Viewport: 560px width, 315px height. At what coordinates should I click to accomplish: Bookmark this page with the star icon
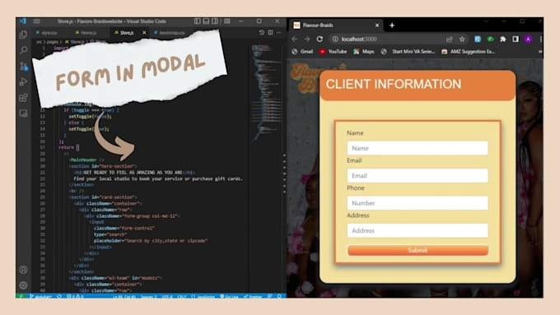(462, 39)
